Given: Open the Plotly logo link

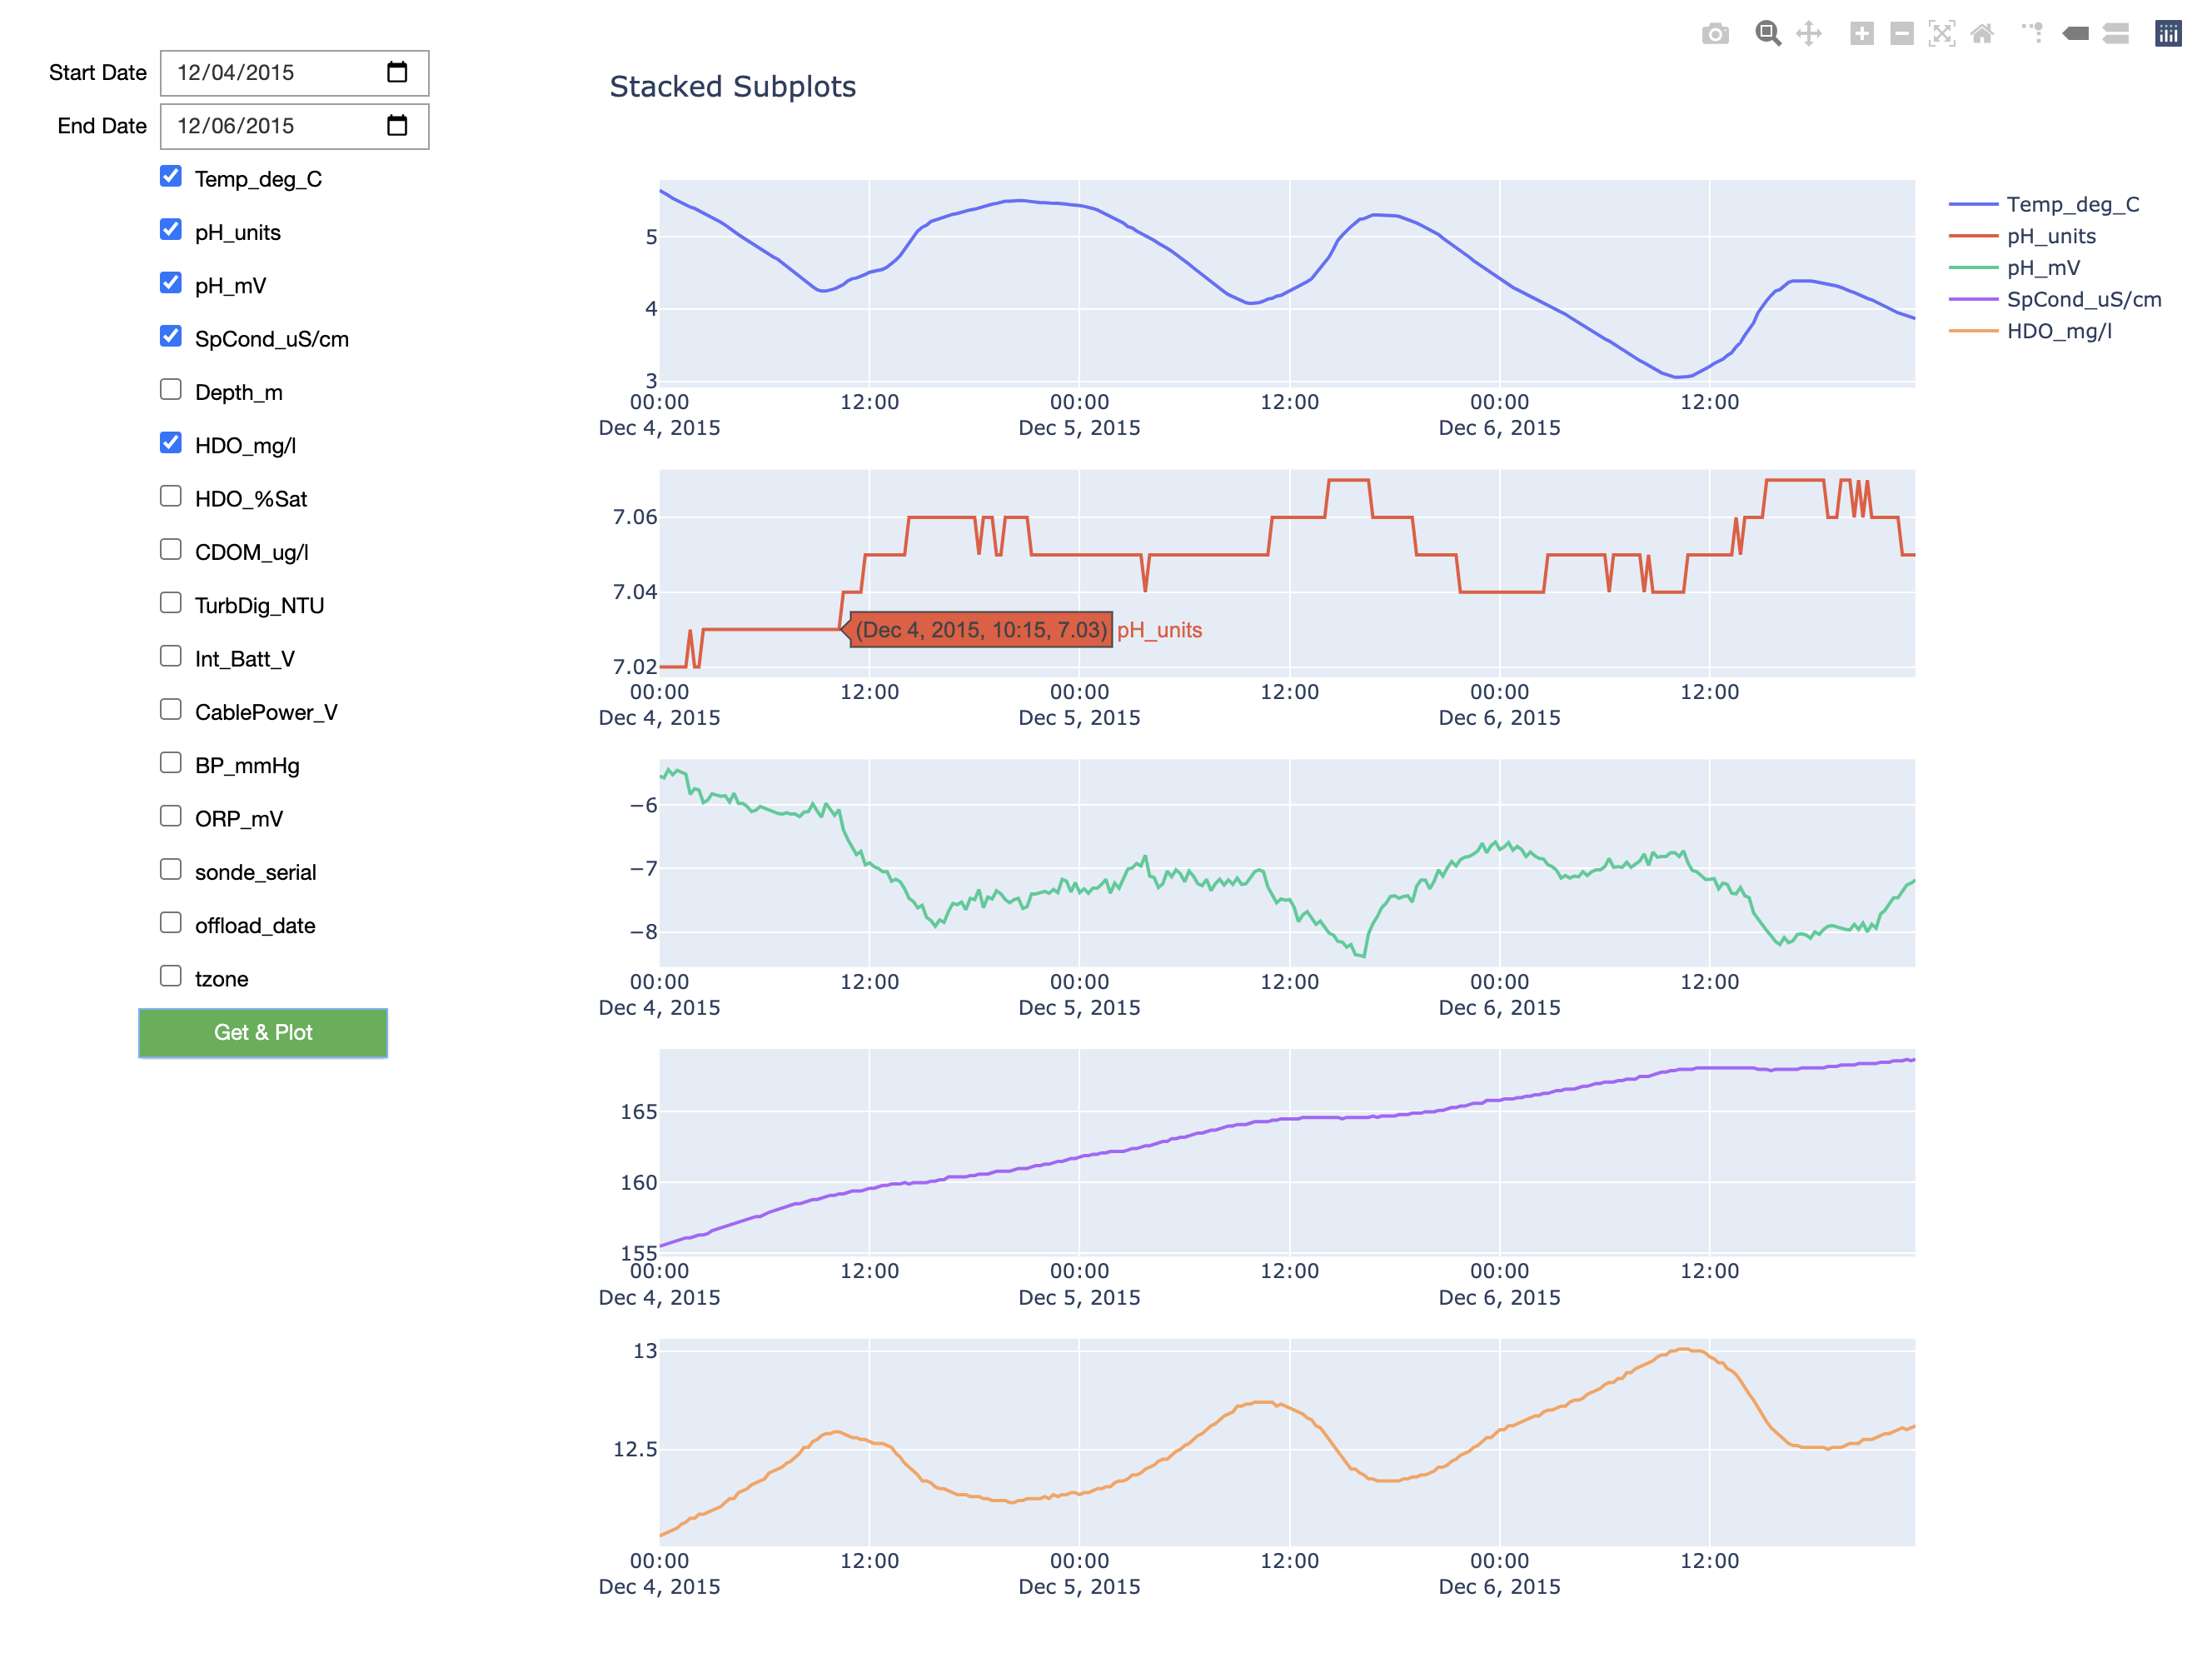Looking at the screenshot, I should tap(2167, 34).
